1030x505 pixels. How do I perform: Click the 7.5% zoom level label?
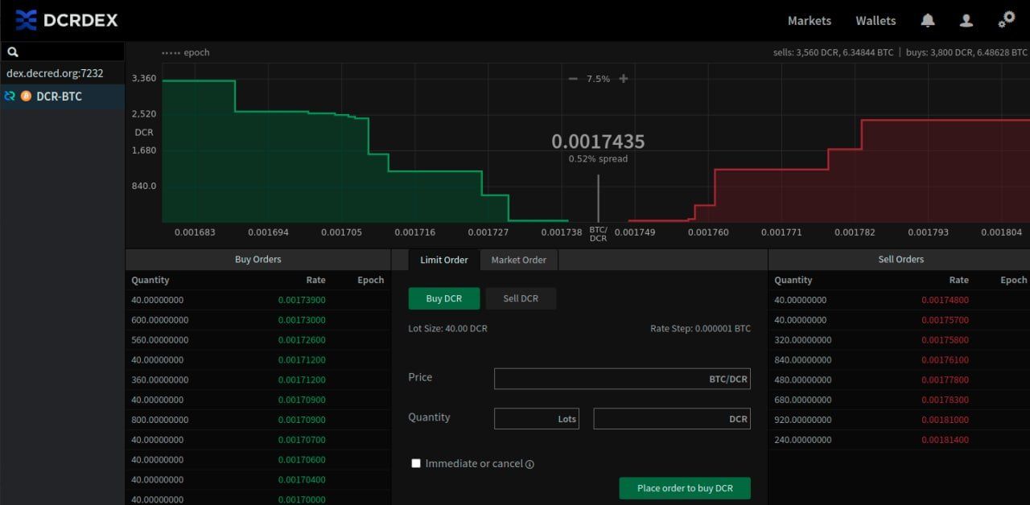tap(598, 79)
